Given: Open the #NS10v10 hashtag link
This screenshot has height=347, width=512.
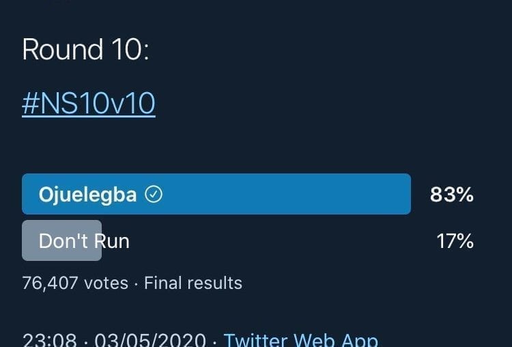Looking at the screenshot, I should coord(89,104).
